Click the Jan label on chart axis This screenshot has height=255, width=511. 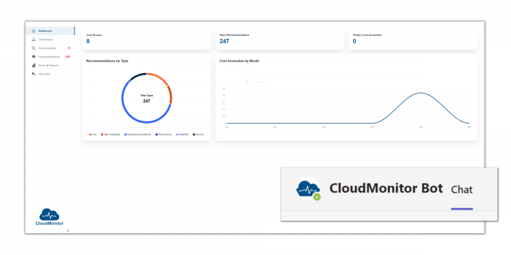pos(372,127)
